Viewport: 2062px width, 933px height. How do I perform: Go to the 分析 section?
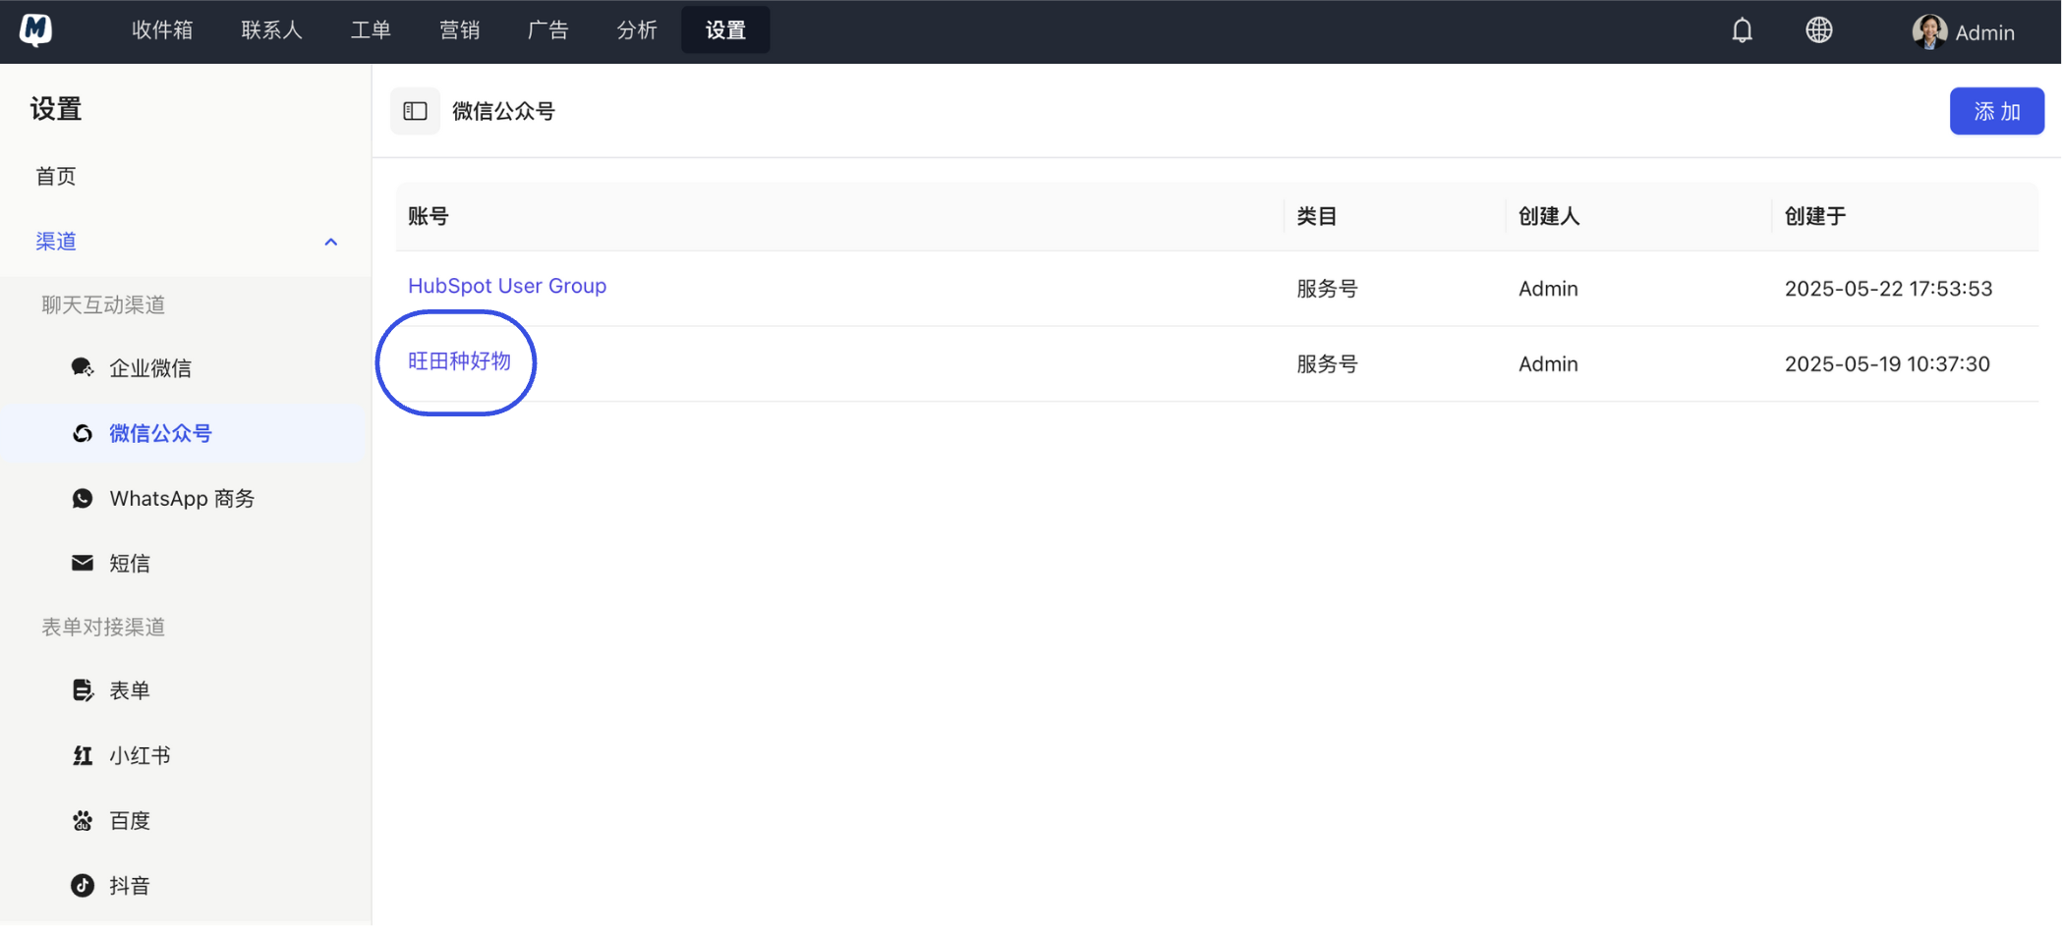click(x=636, y=29)
